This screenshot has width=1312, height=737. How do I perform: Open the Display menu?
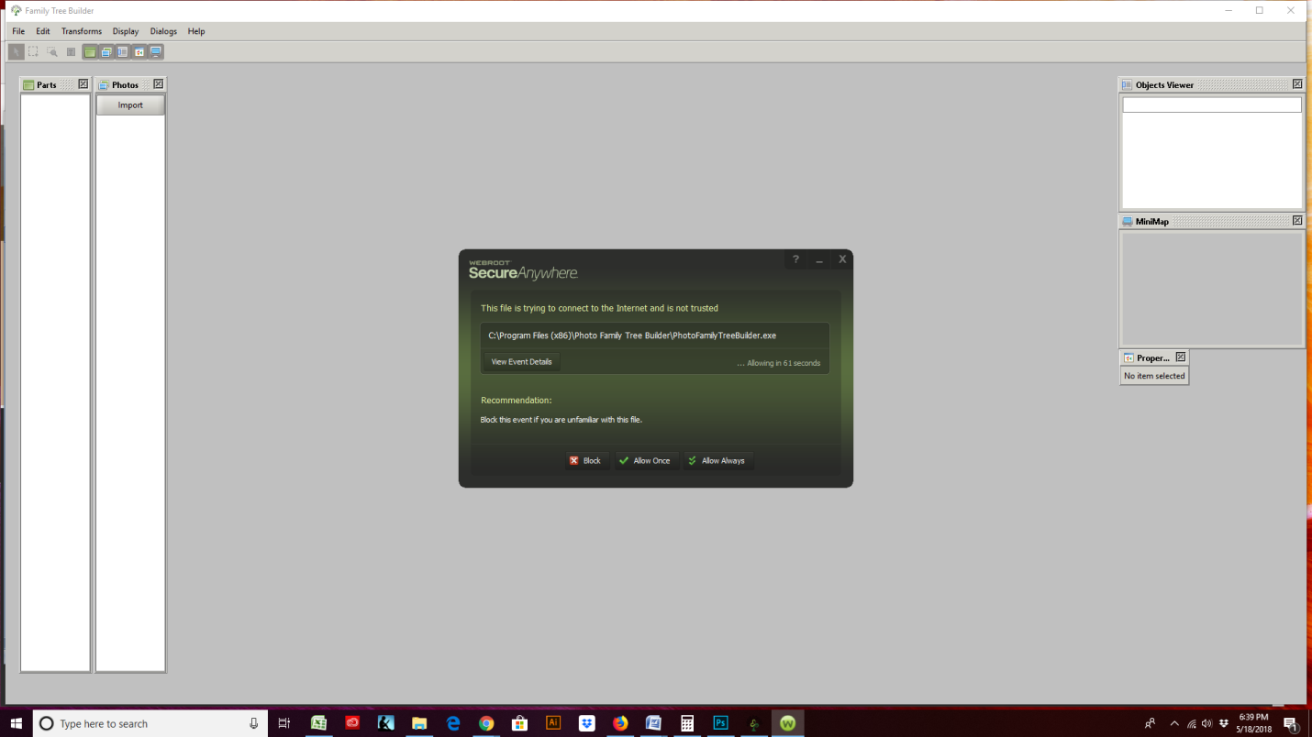tap(126, 31)
